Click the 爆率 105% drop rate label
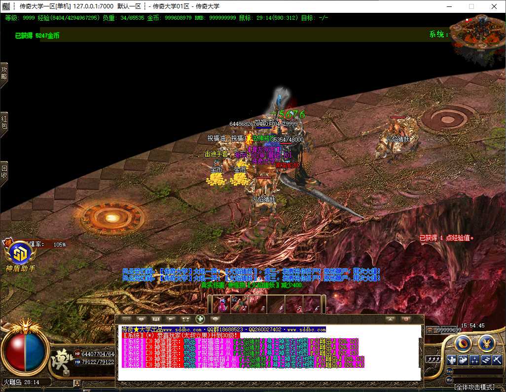 point(47,244)
